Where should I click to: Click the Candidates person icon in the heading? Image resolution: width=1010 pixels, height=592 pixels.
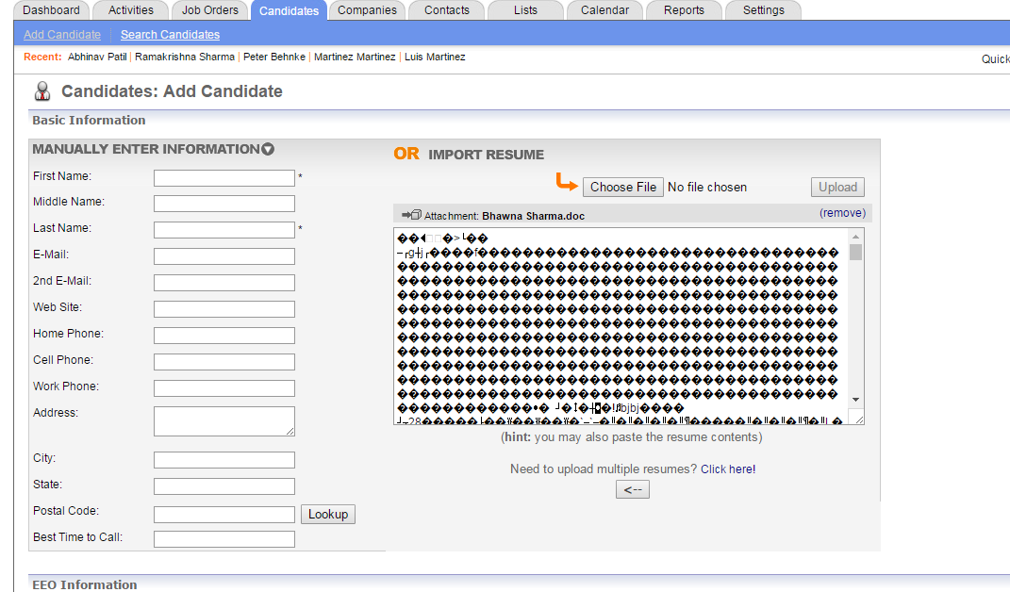42,91
